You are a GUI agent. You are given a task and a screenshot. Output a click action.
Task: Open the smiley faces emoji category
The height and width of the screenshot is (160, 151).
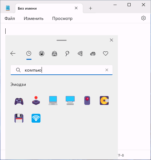(x=42, y=54)
